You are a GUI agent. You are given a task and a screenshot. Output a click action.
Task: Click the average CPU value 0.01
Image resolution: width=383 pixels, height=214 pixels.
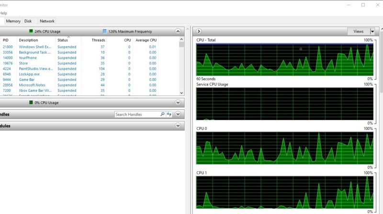point(152,47)
